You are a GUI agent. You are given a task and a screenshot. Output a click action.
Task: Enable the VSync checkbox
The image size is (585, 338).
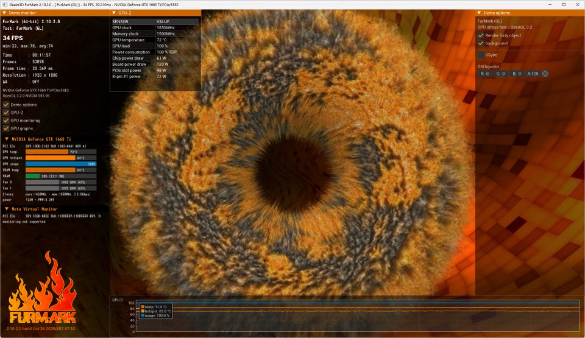coord(481,55)
